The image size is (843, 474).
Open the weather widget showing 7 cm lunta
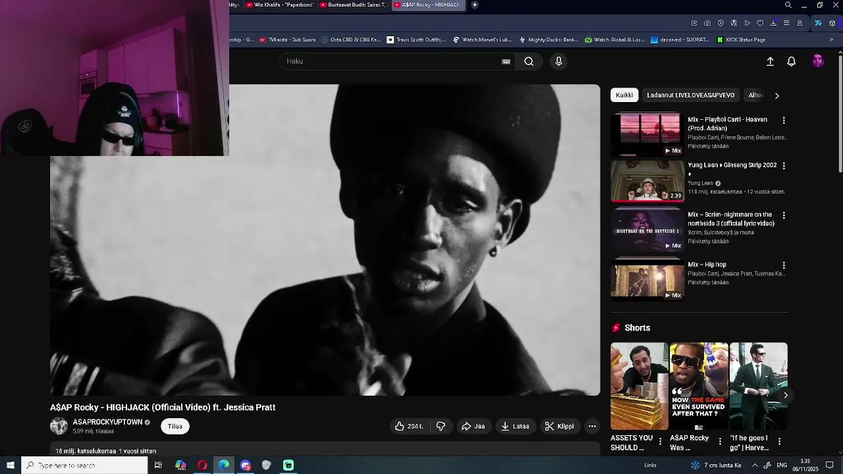tap(716, 465)
